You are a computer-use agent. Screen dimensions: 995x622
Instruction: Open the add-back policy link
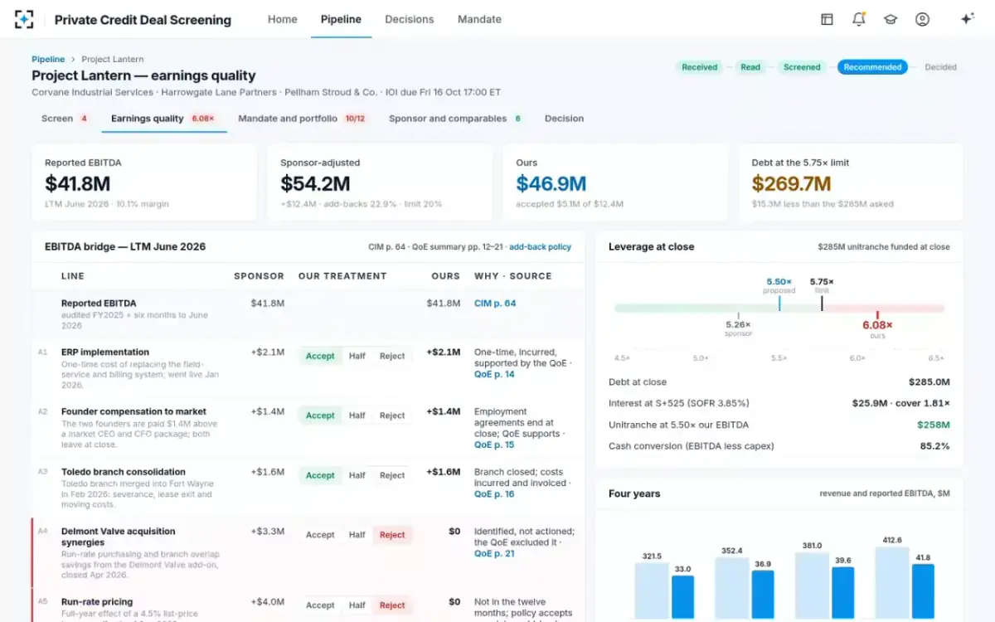pyautogui.click(x=540, y=247)
